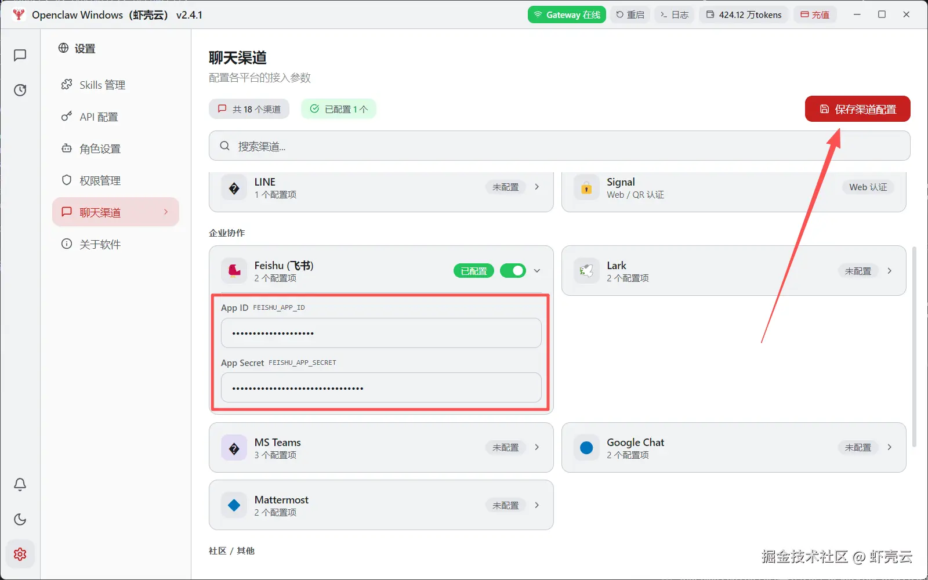Toggle notifications with the bell icon
928x580 pixels.
tap(20, 484)
